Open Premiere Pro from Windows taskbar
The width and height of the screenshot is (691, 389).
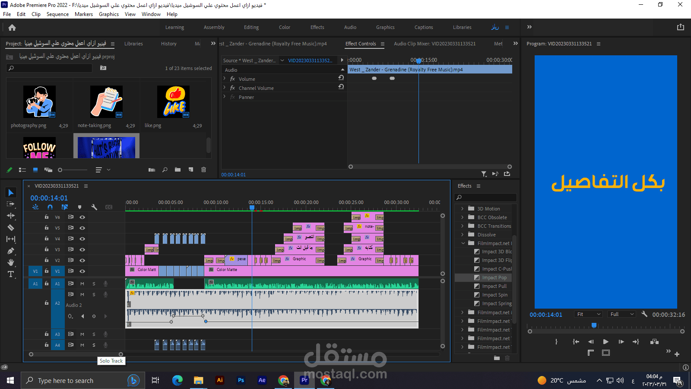click(x=304, y=380)
